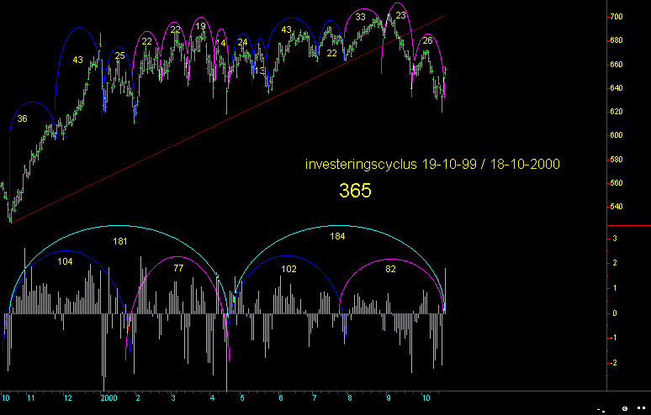Select the cycle label 24
This screenshot has width=651, height=415.
242,42
